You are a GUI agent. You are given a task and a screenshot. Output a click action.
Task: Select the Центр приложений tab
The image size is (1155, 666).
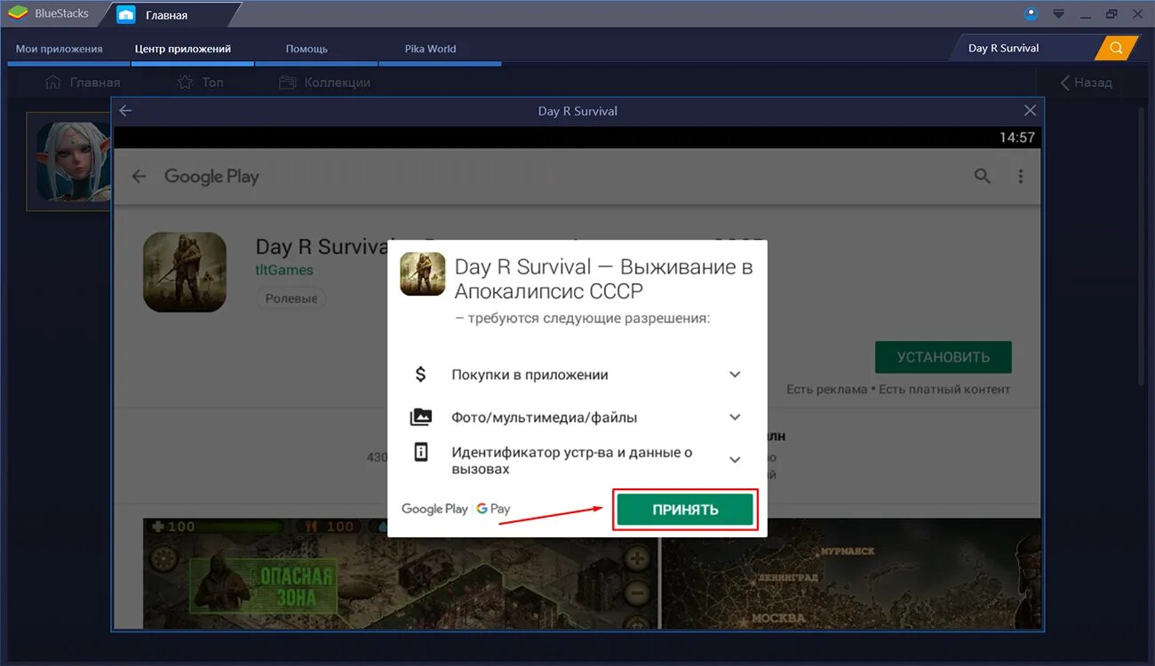coord(183,49)
